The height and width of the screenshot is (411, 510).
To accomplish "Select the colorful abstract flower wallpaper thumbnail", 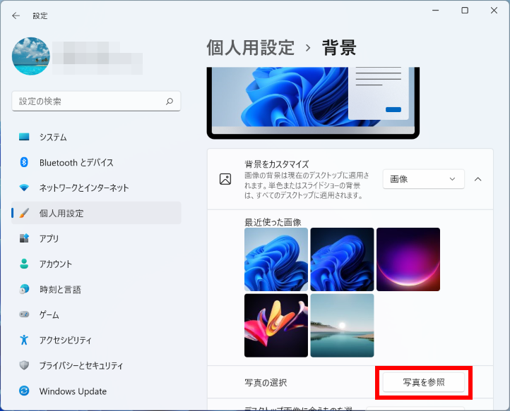I will click(276, 325).
